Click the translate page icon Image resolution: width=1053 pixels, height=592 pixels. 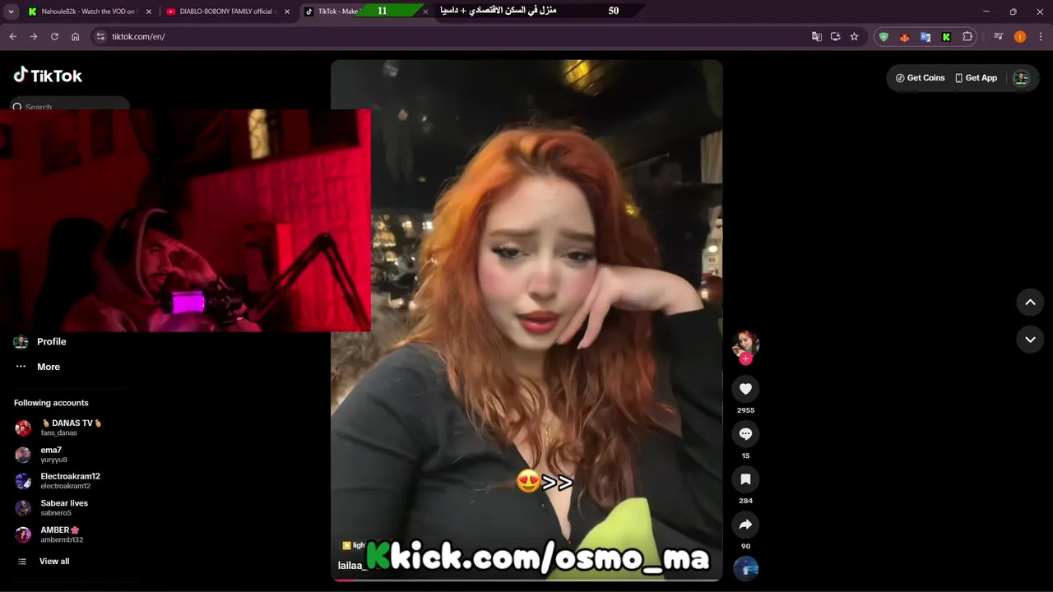(x=816, y=37)
